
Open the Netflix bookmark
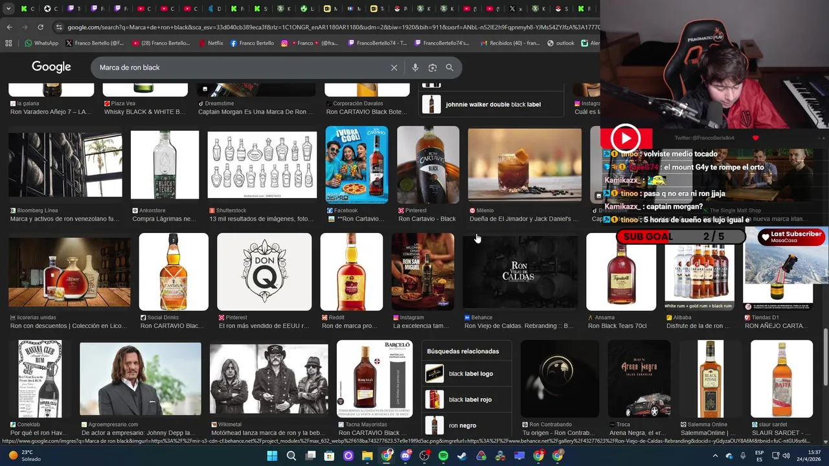point(210,43)
